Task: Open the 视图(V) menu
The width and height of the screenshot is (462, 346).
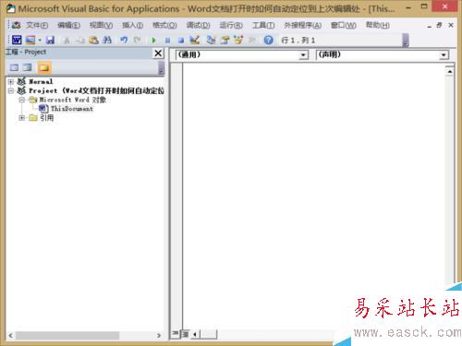Action: pos(101,25)
